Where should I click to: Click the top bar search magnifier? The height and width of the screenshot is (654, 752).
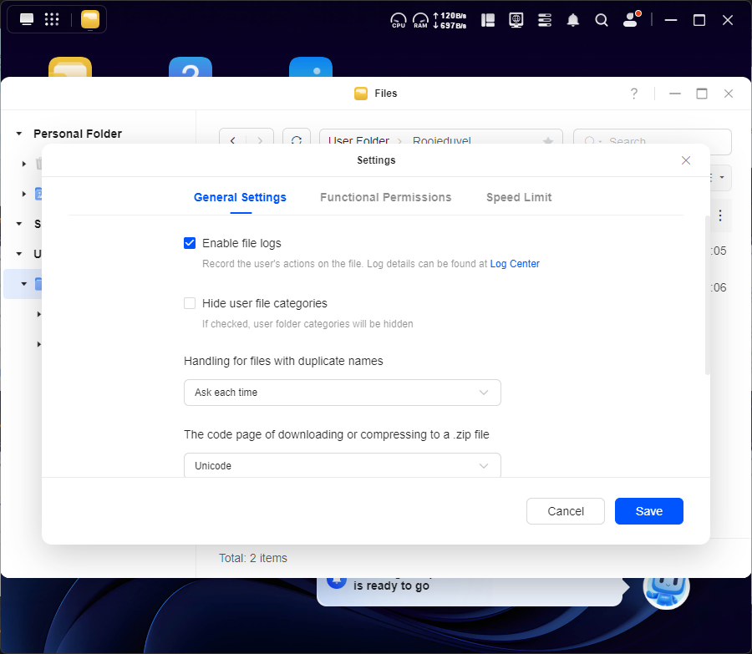click(x=602, y=20)
